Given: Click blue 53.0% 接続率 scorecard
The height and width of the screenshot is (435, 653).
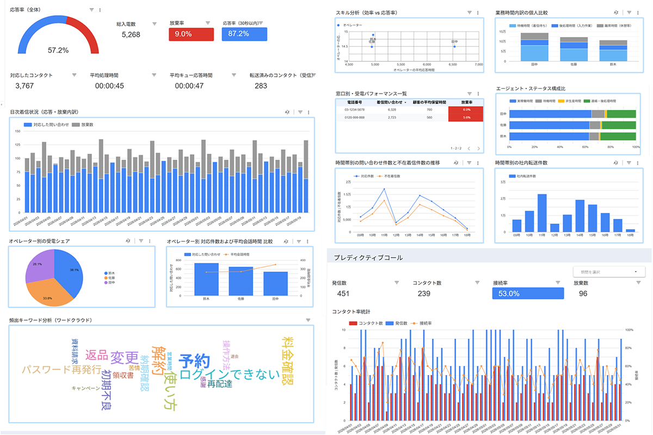Looking at the screenshot, I should point(528,293).
